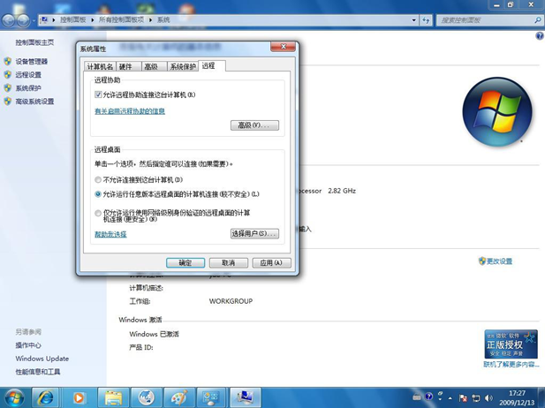Open Windows Update sidebar link
This screenshot has height=408, width=545.
pyautogui.click(x=42, y=359)
